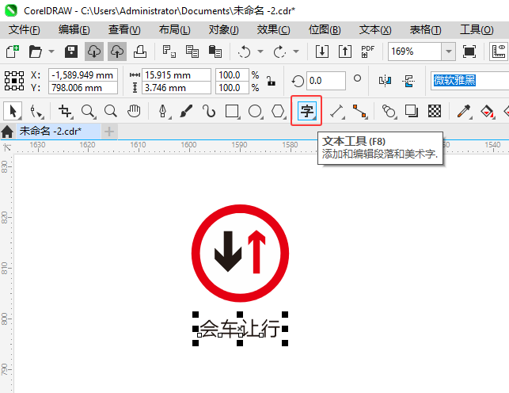509x393 pixels.
Task: Select the Freehand curve tool
Action: (x=209, y=111)
